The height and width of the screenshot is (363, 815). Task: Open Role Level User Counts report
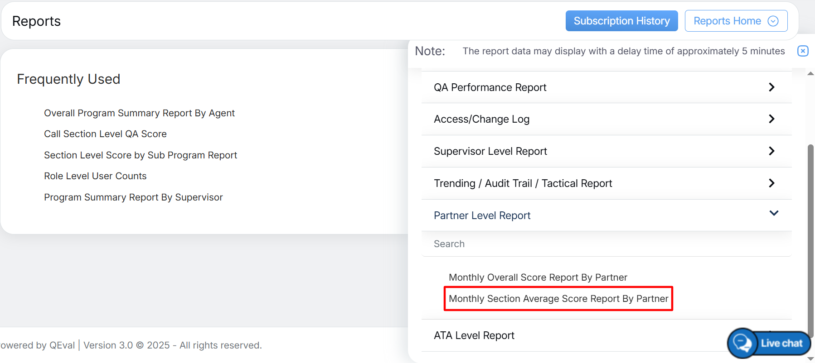pos(95,176)
